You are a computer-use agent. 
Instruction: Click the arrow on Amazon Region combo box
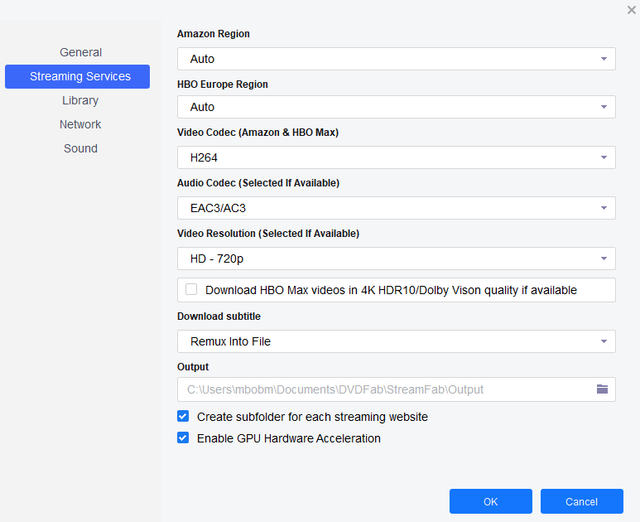click(x=604, y=59)
